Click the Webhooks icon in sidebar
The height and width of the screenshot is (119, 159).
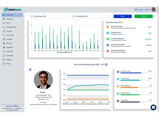(4, 51)
